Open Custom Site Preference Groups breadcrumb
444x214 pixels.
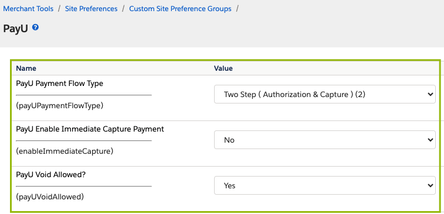click(x=180, y=9)
